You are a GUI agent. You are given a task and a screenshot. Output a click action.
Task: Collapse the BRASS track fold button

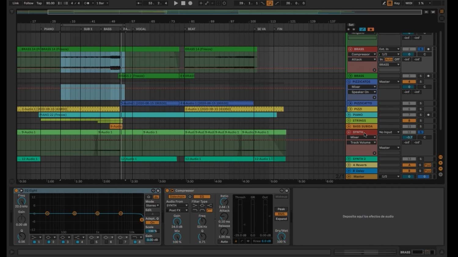(x=350, y=49)
